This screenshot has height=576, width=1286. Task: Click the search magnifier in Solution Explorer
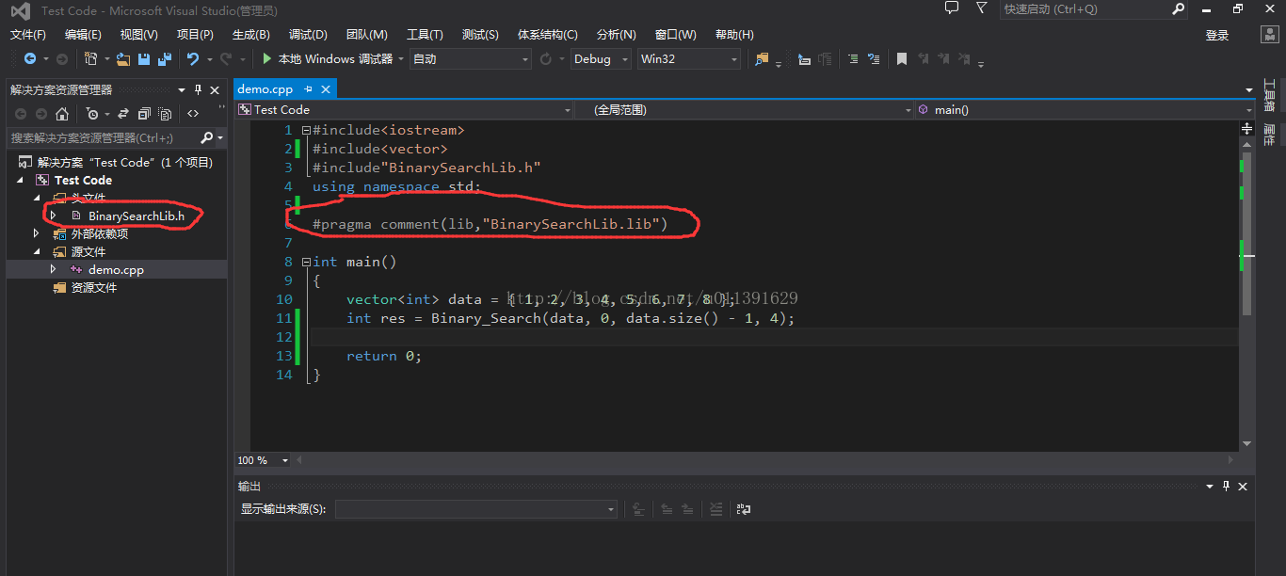point(207,137)
